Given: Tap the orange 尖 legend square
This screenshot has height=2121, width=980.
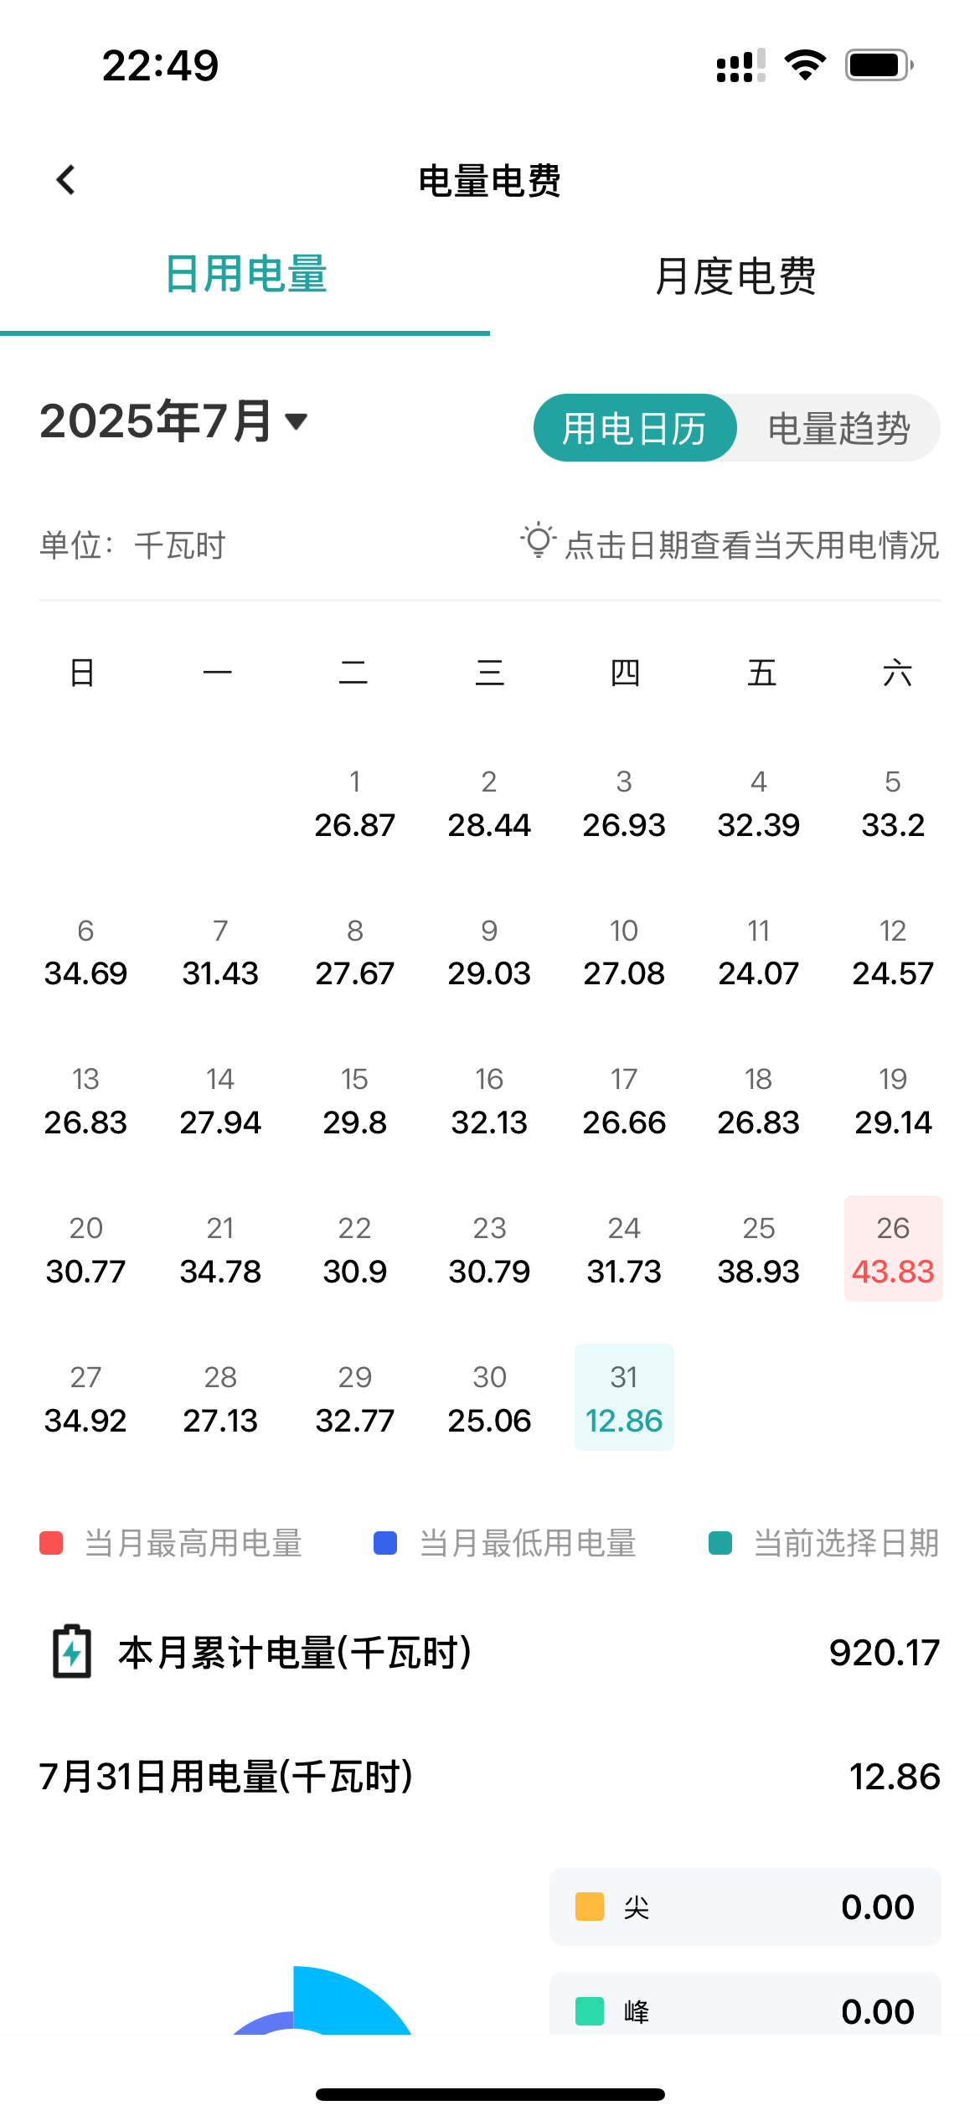Looking at the screenshot, I should pos(590,1907).
